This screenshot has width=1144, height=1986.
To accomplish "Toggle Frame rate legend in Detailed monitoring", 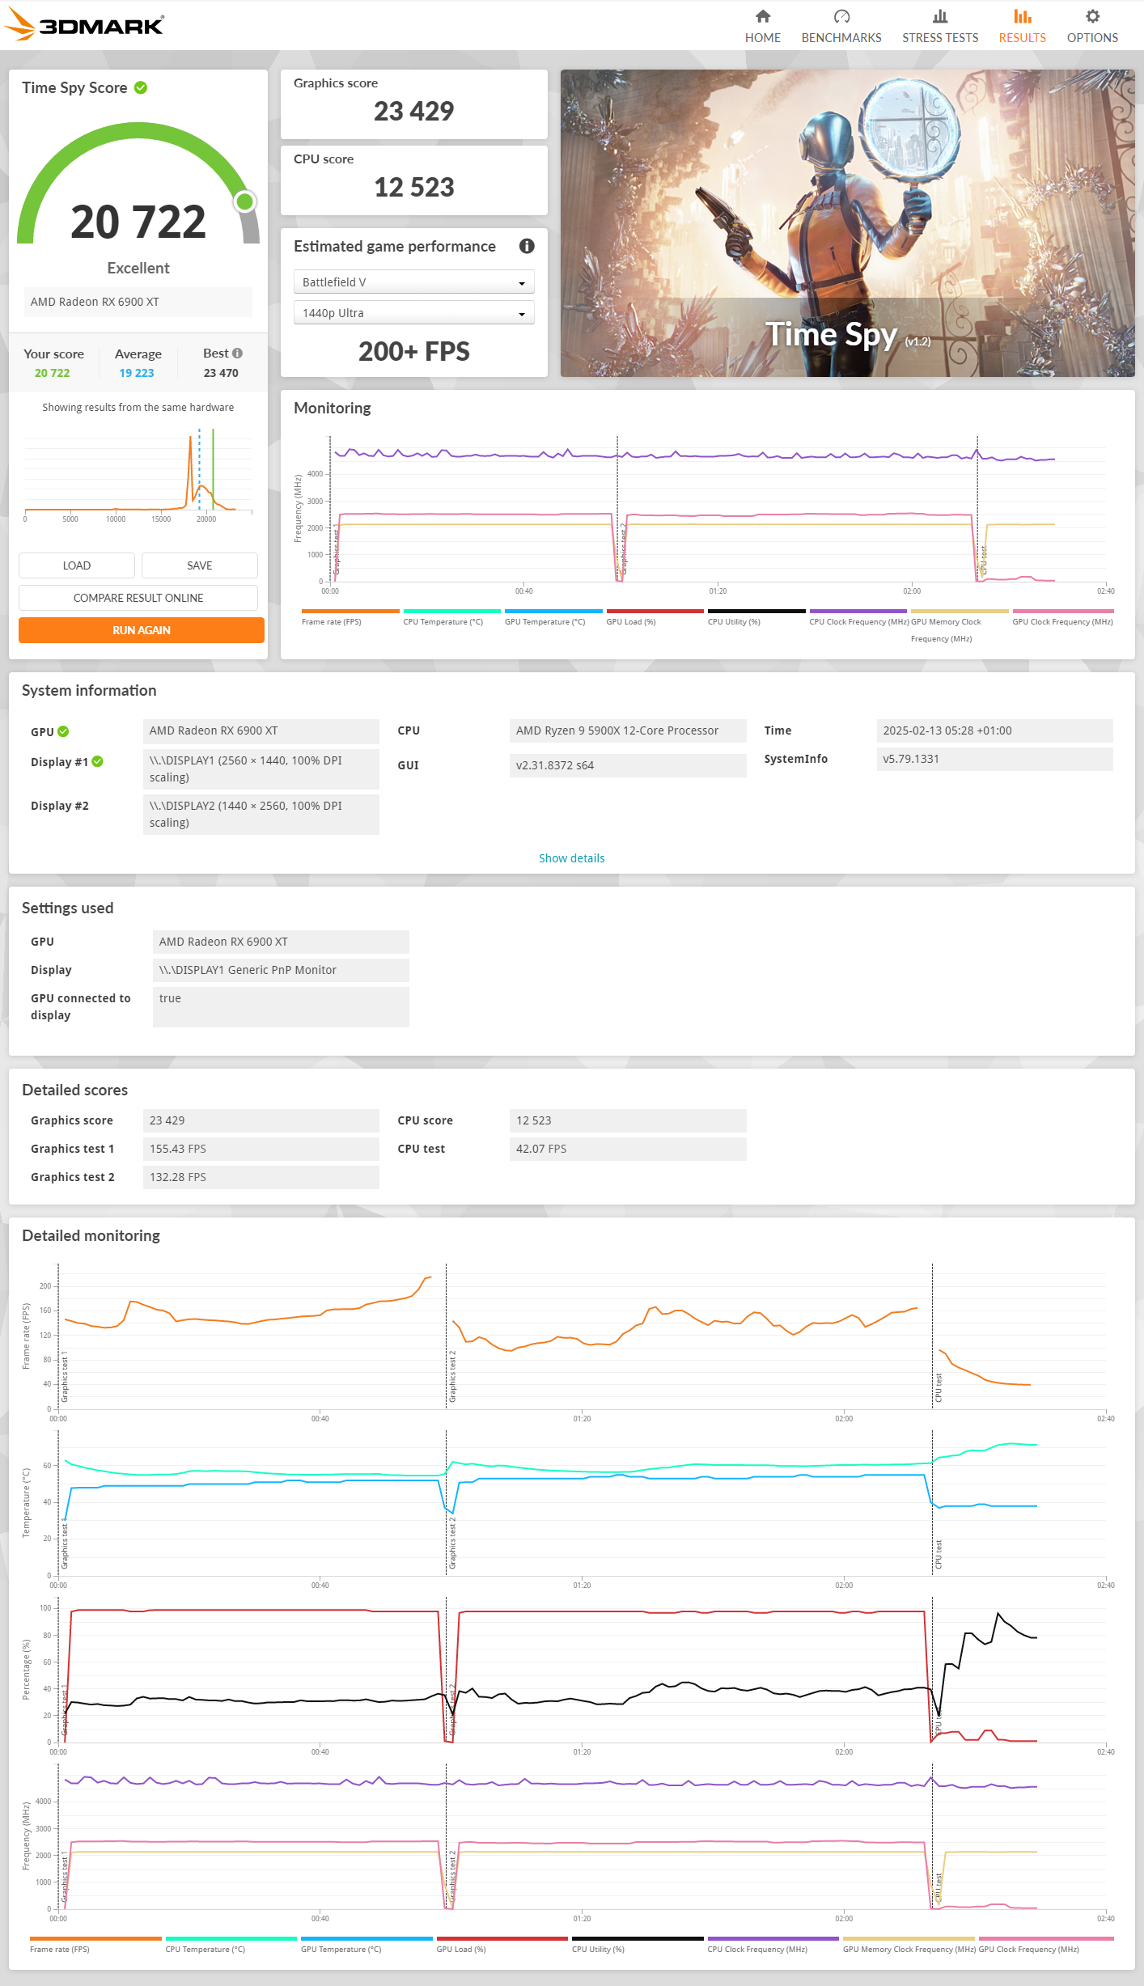I will (x=95, y=1944).
